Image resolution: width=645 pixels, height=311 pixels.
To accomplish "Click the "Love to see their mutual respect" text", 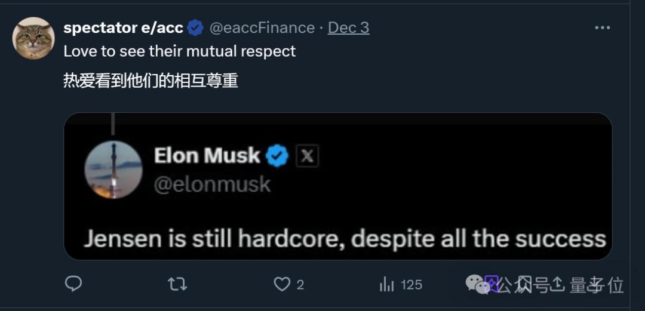I will [x=180, y=51].
